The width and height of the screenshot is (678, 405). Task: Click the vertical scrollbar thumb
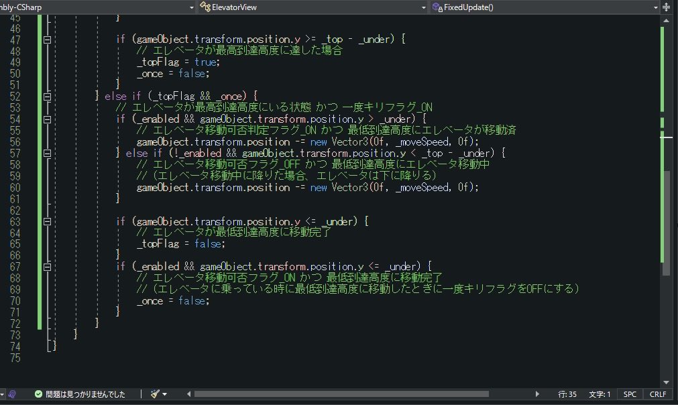click(667, 223)
